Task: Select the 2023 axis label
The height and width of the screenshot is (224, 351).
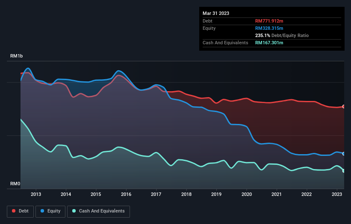Action: pos(336,194)
